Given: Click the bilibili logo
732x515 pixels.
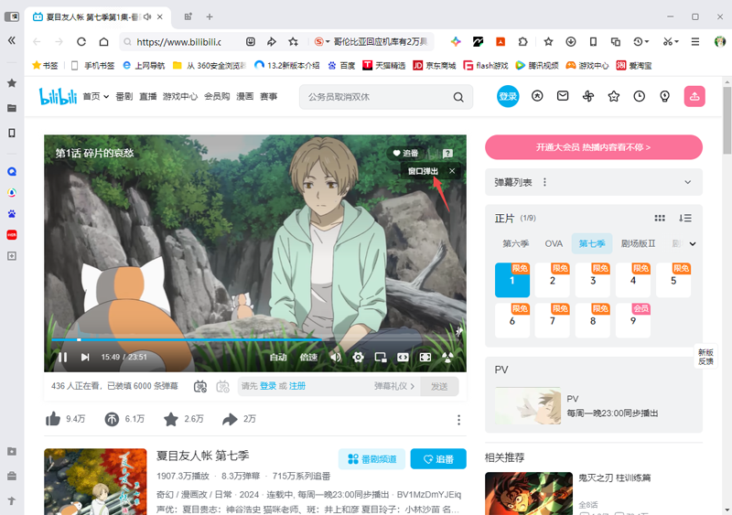Looking at the screenshot, I should tap(58, 97).
